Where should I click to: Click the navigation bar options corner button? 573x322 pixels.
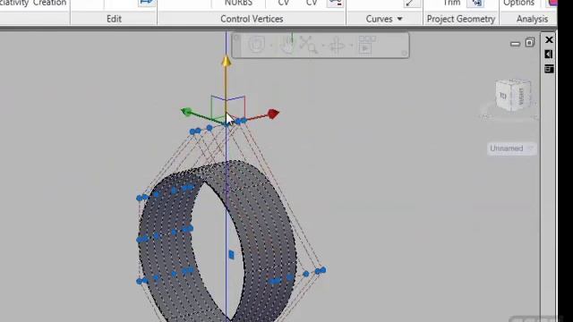point(404,54)
